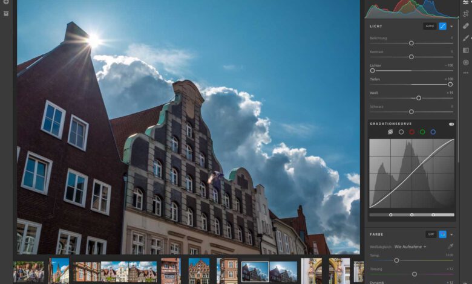
Task: Click the Lichter slider handle
Action: (372, 71)
